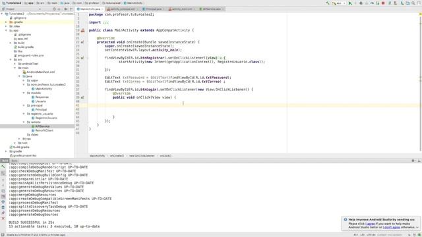Collapse the app module folder

[x=6, y=30]
